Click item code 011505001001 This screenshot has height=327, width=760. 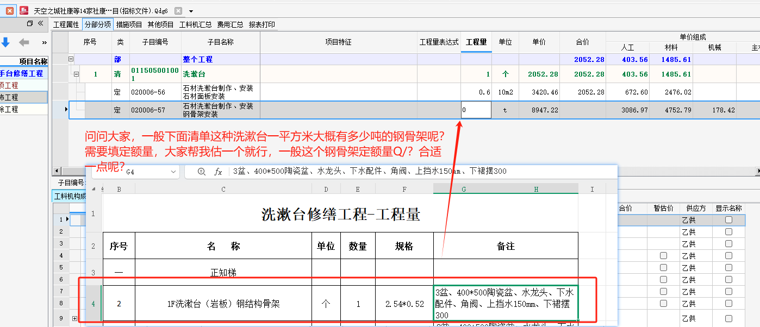click(155, 74)
